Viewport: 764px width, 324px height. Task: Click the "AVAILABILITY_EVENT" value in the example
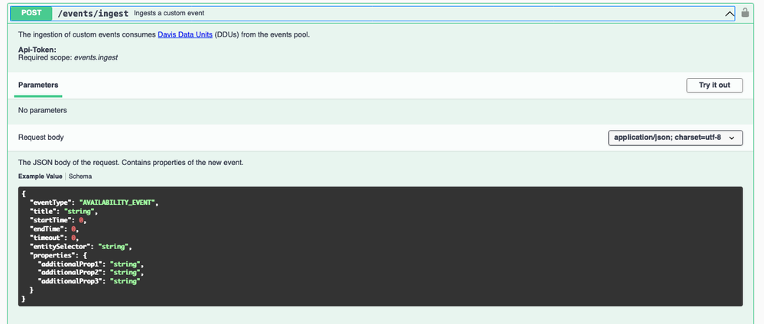point(122,202)
